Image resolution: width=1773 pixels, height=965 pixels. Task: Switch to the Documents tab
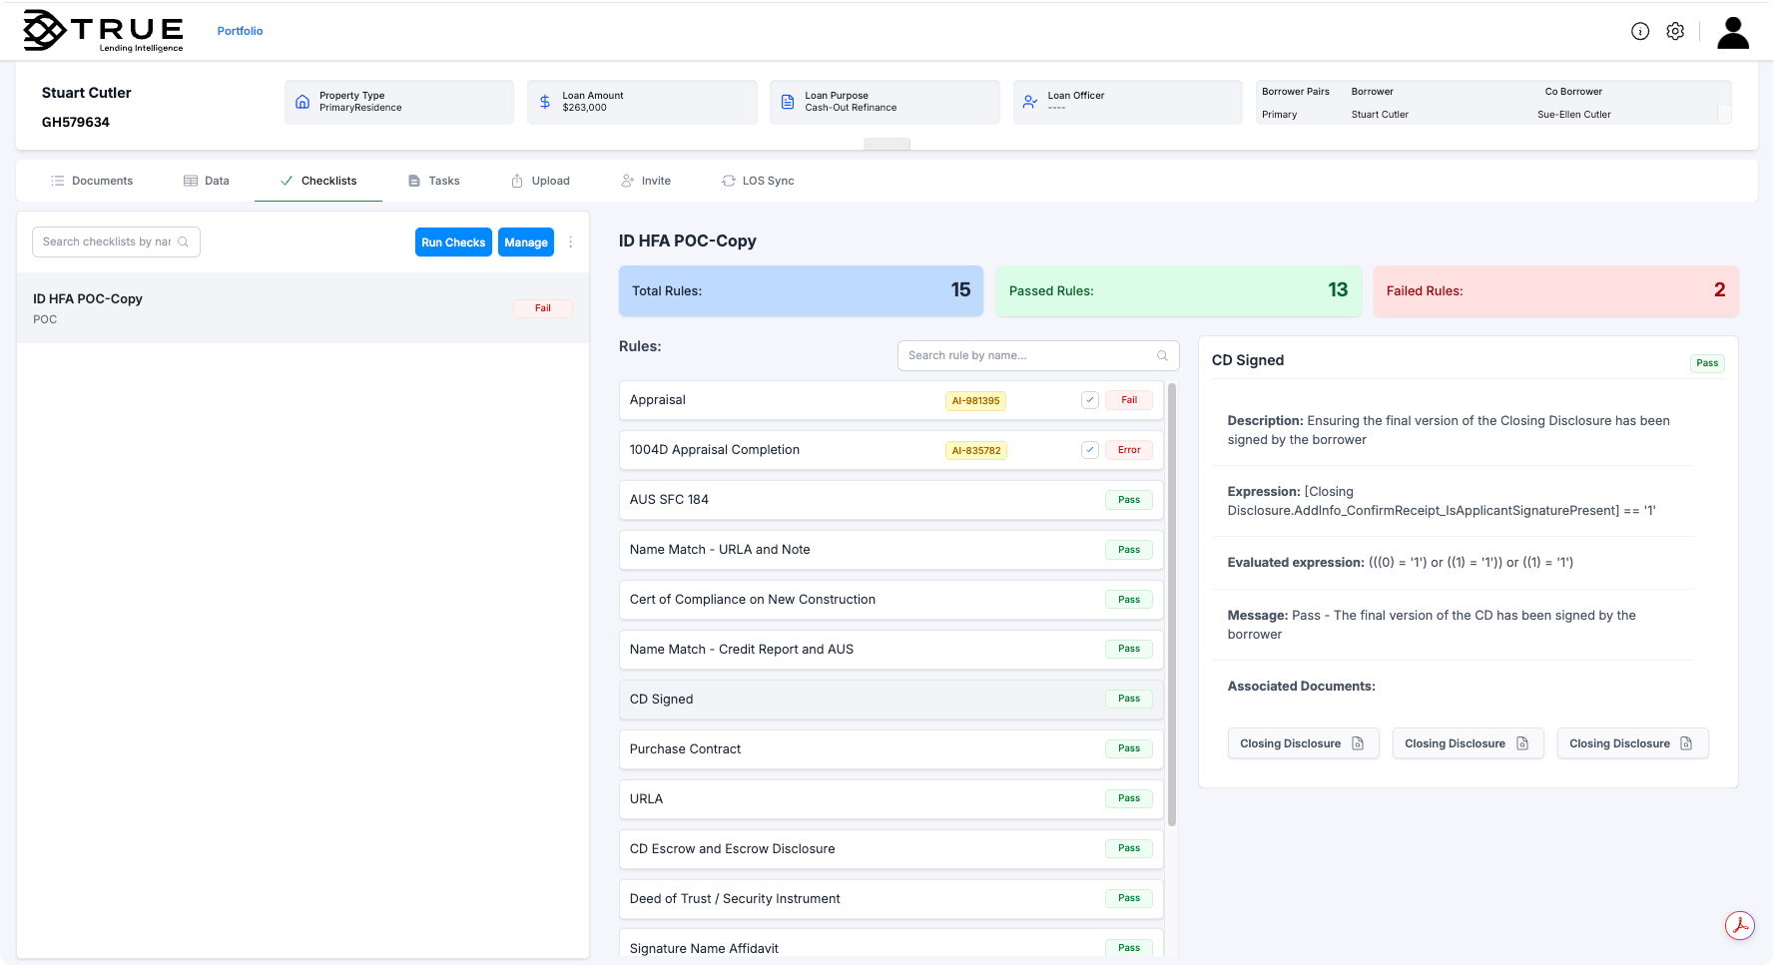coord(92,181)
